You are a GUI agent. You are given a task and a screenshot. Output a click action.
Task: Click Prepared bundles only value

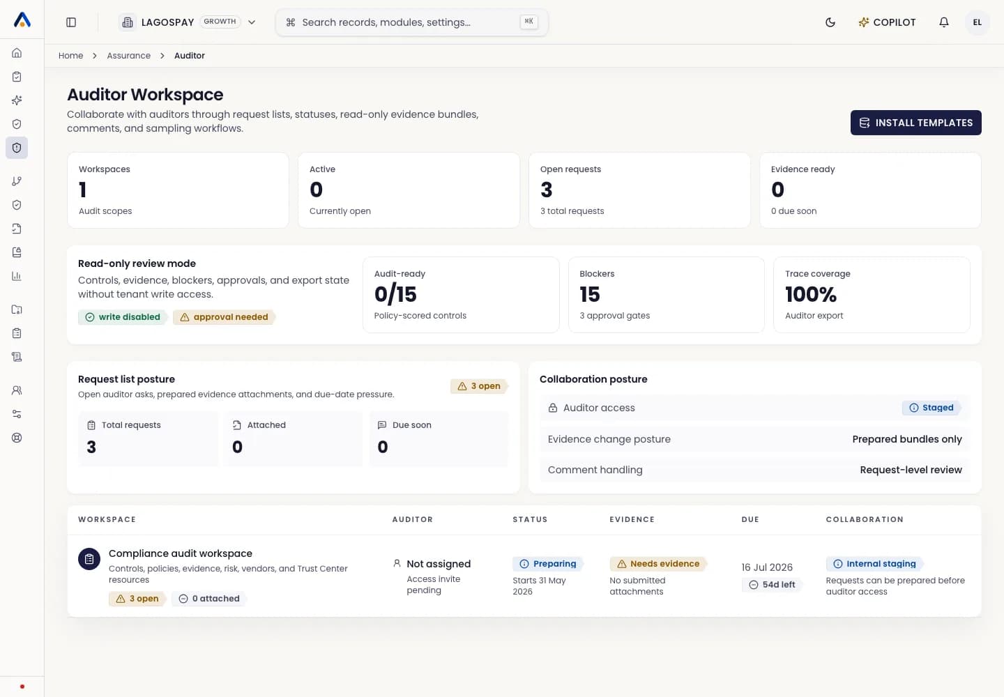tap(907, 439)
